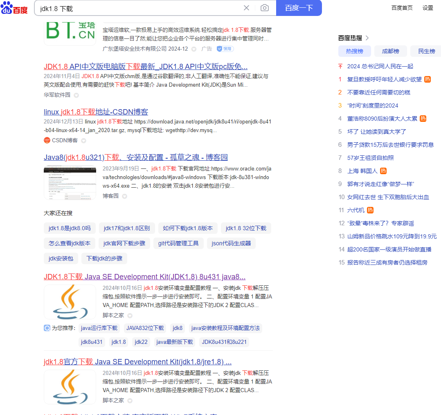The image size is (441, 415).
Task: Open hot search 山姆新品价格跳水109元降到19.9元
Action: [392, 236]
